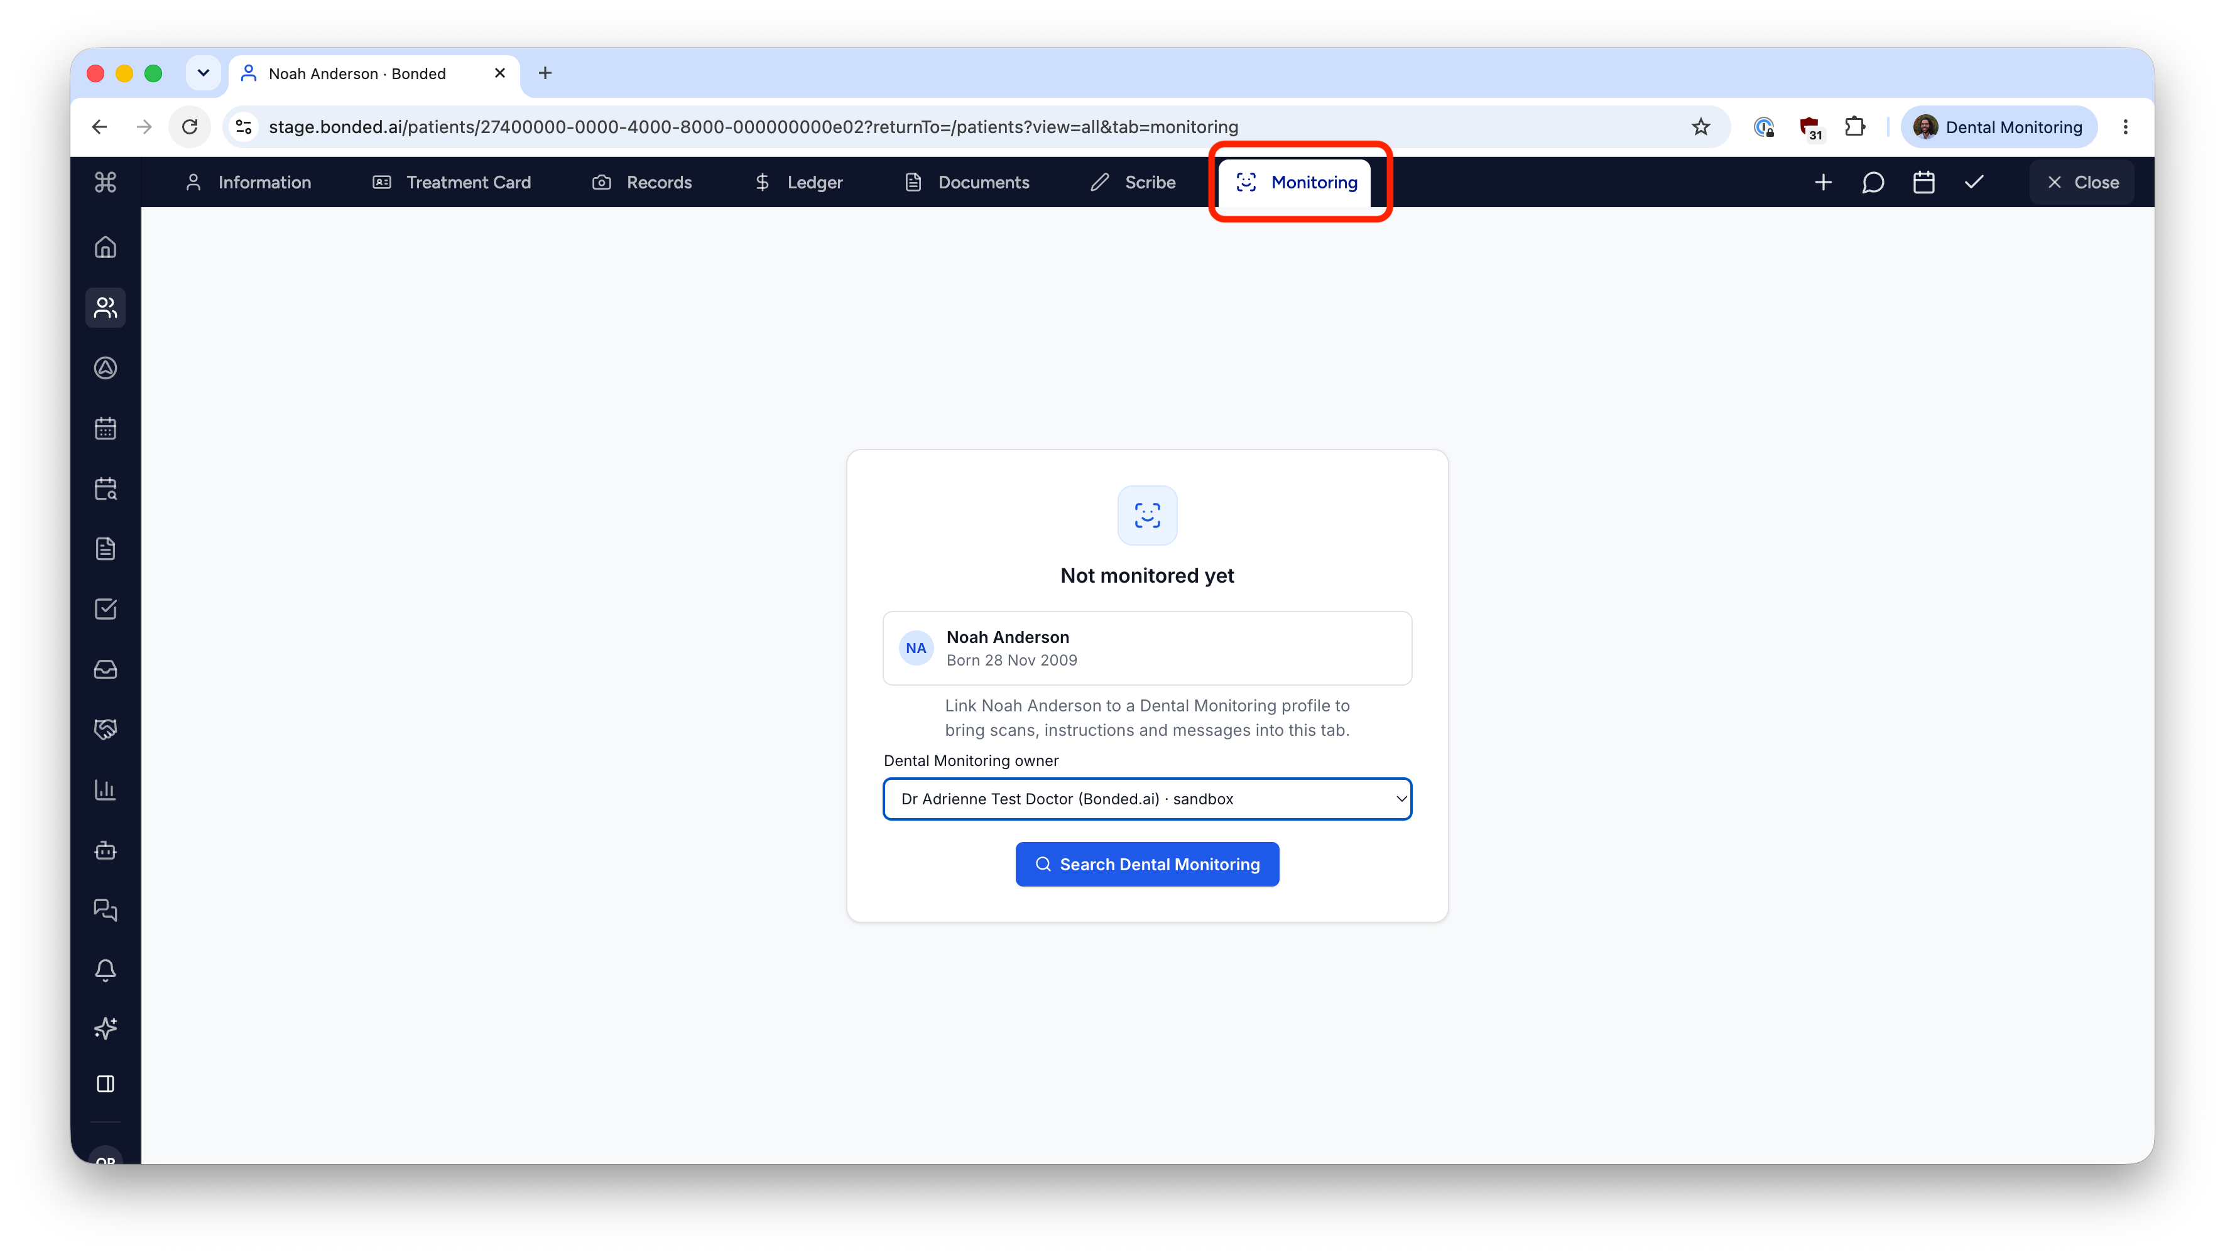Go to Home in the sidebar

[106, 248]
